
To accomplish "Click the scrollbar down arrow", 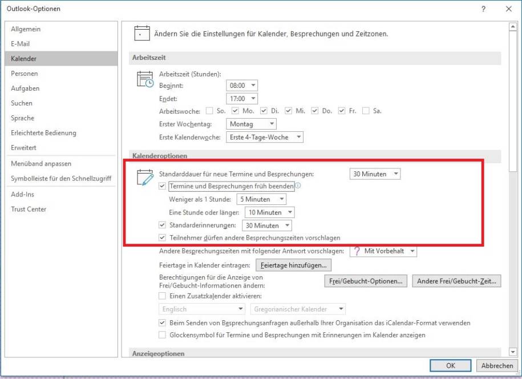I will 513,352.
